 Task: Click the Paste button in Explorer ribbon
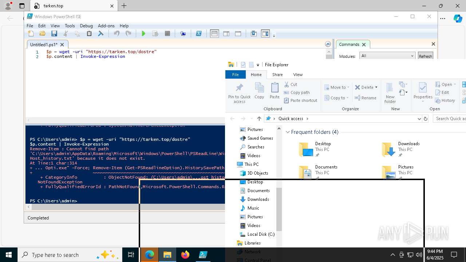275,91
